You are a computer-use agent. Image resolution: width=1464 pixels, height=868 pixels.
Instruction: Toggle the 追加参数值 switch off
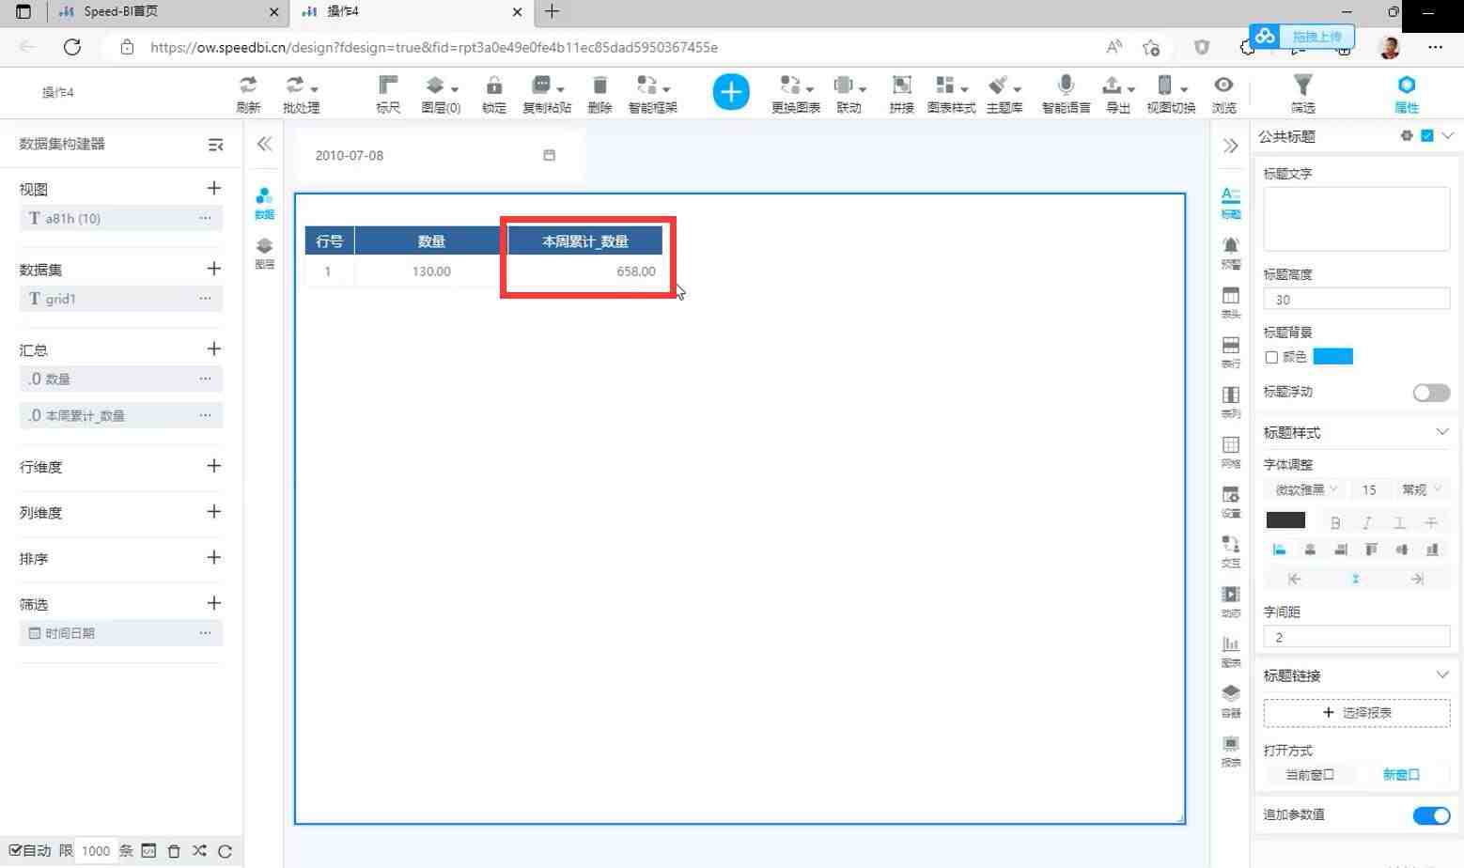[x=1431, y=815]
